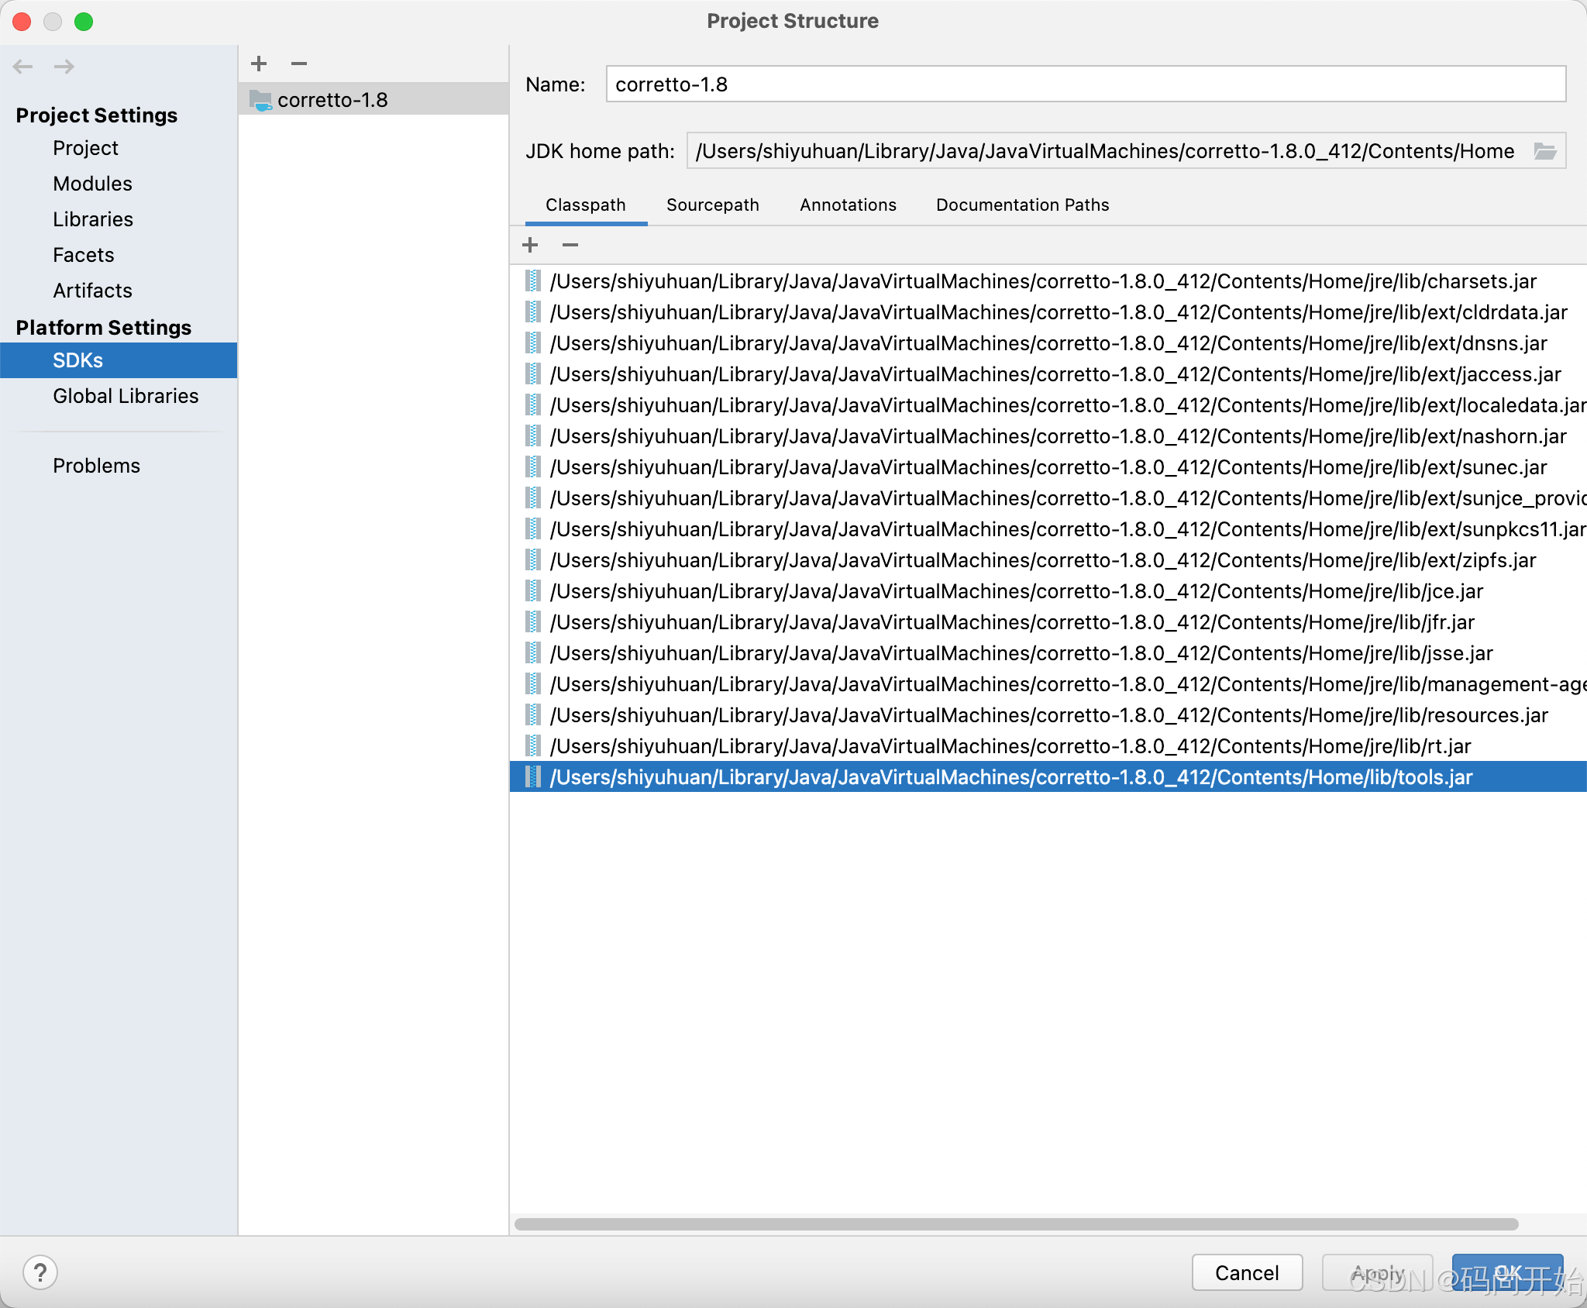1587x1308 pixels.
Task: Open help with the question mark icon
Action: (40, 1272)
